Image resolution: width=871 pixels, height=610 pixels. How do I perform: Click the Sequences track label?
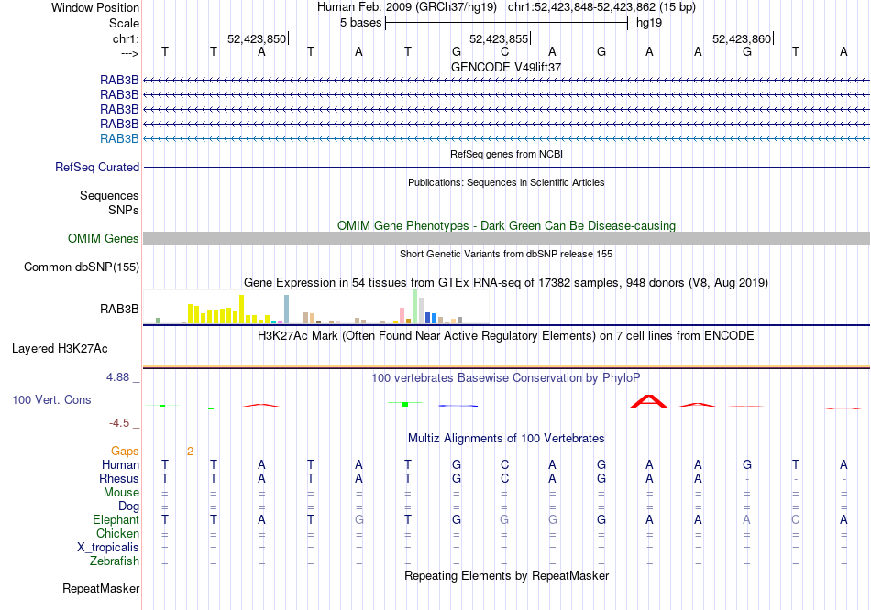click(x=109, y=195)
